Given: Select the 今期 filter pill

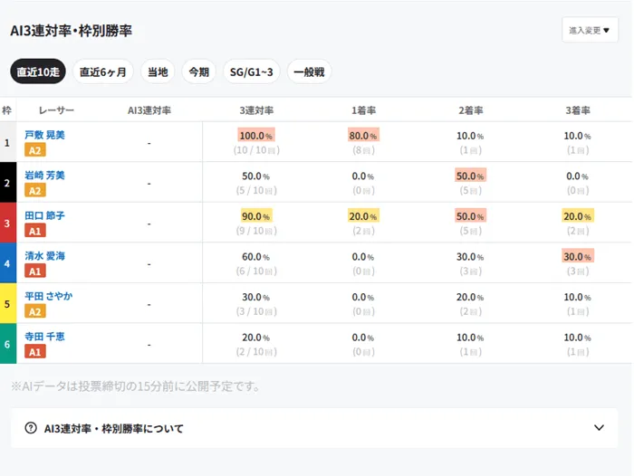Looking at the screenshot, I should tap(198, 71).
